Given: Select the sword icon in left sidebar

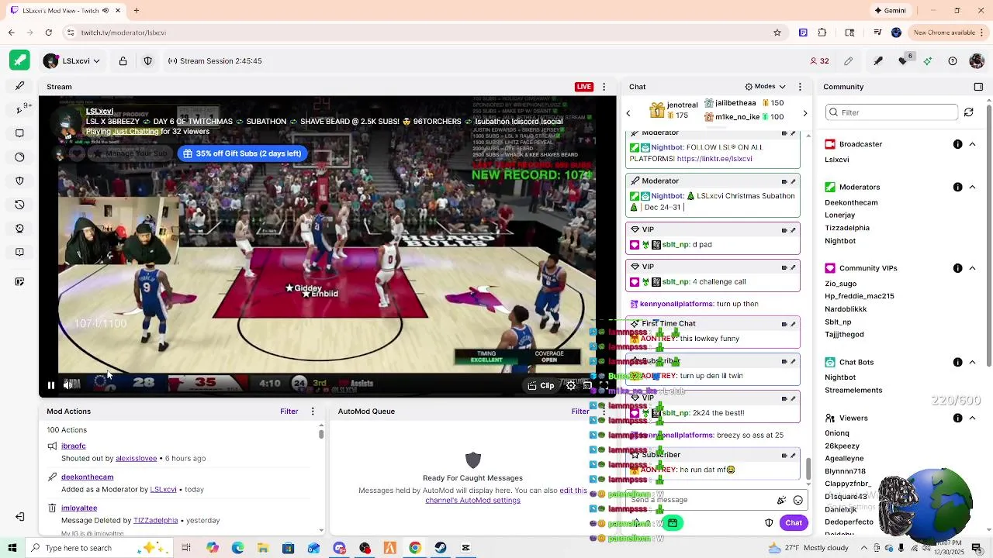Looking at the screenshot, I should point(19,86).
